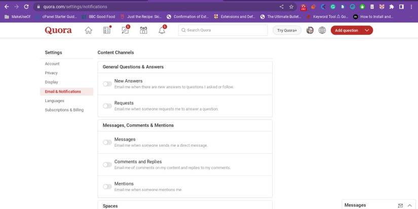Open the Spaces people icon
This screenshot has width=418, height=209.
[x=143, y=30]
